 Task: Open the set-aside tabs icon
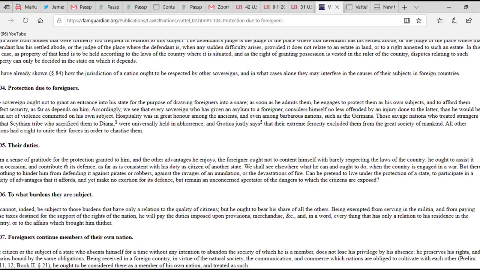6,7
